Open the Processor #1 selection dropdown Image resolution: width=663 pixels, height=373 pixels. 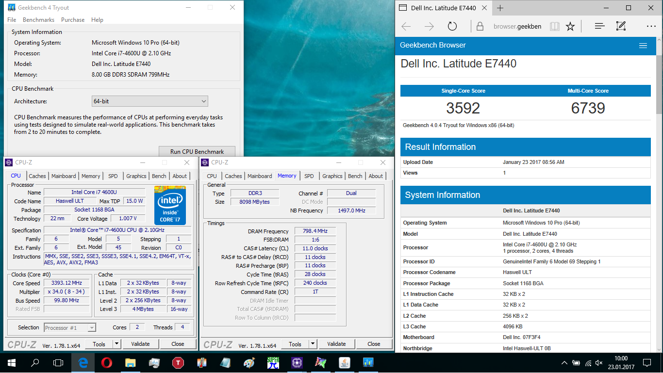point(70,328)
